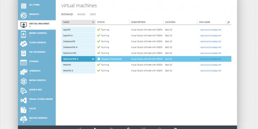Click the green check icon for AppVM
258x129 pixels.
click(x=99, y=30)
